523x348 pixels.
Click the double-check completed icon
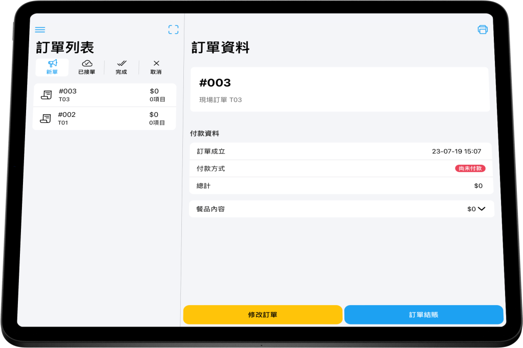point(122,63)
